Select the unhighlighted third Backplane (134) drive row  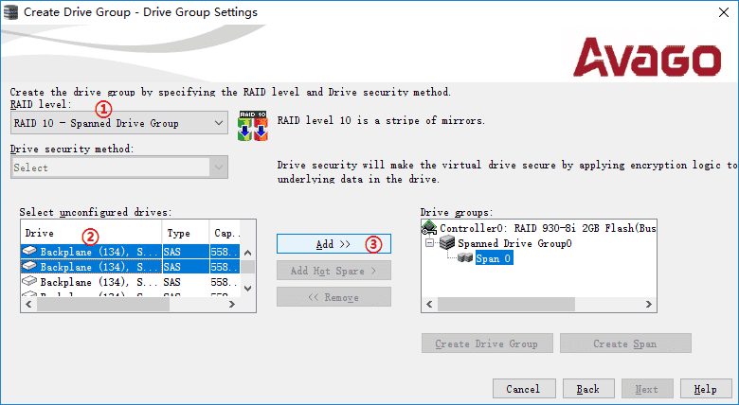click(x=131, y=282)
